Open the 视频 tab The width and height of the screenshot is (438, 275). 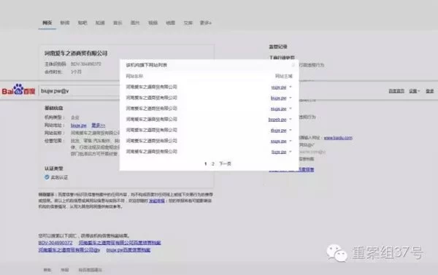pyautogui.click(x=153, y=23)
